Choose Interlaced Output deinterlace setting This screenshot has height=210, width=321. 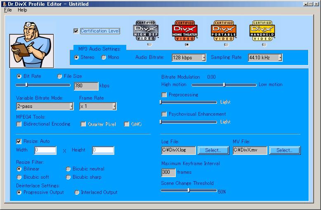77,192
